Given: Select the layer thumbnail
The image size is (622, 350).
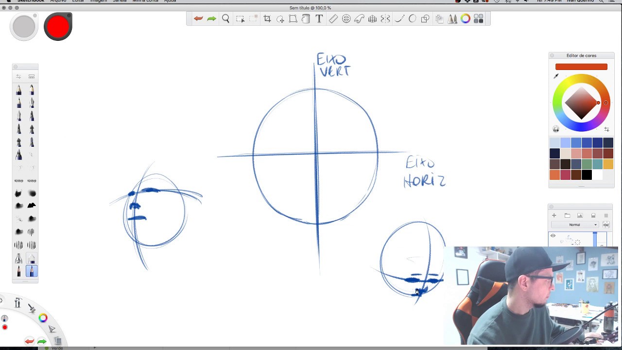Looking at the screenshot, I should click(569, 240).
